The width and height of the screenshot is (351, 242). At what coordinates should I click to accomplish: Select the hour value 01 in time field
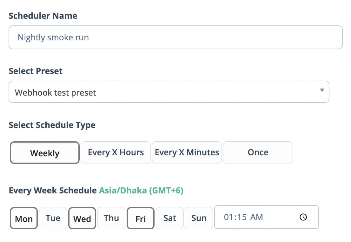coord(228,217)
